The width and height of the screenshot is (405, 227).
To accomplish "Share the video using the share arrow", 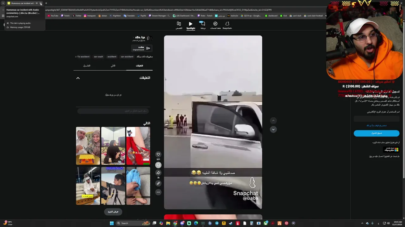I will [x=158, y=173].
